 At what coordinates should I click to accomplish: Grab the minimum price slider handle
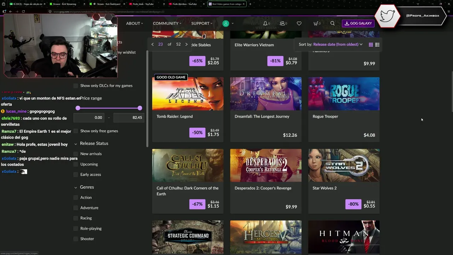pyautogui.click(x=78, y=108)
